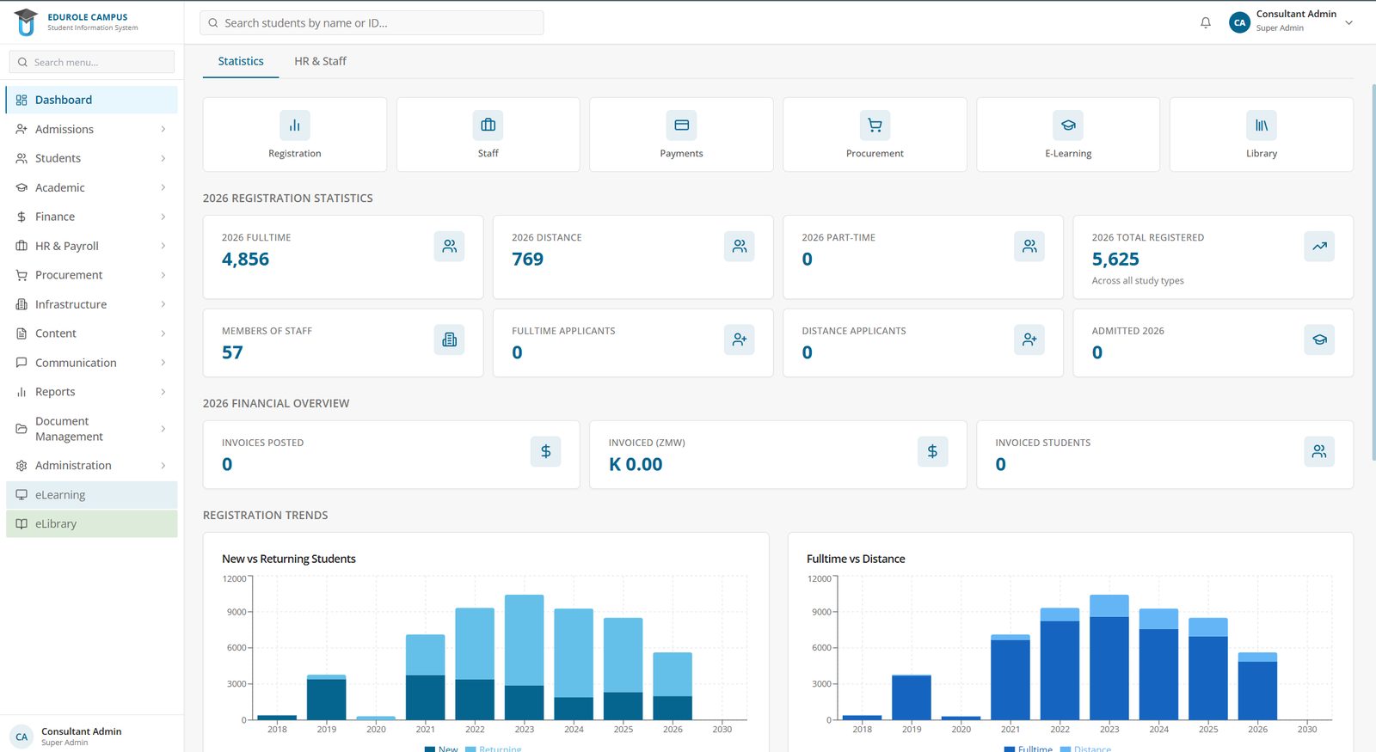Image resolution: width=1376 pixels, height=752 pixels.
Task: Select Dashboard in the sidebar
Action: (x=92, y=101)
